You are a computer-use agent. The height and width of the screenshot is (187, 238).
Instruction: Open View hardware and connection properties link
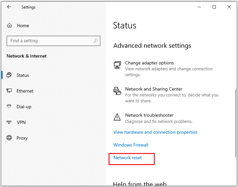[x=156, y=132]
